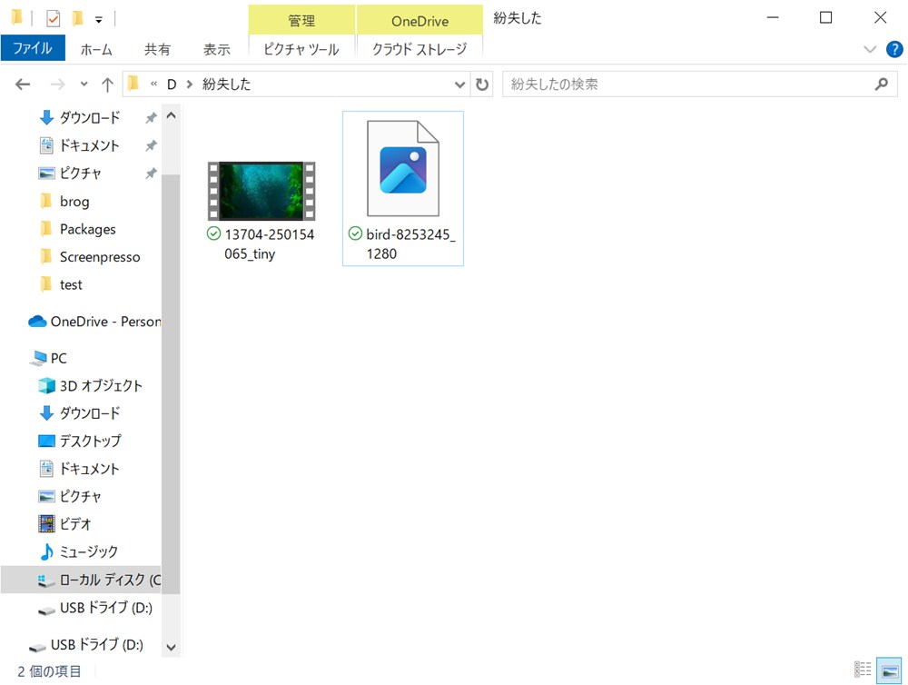Open the ファイル menu tab
The width and height of the screenshot is (908, 685).
pyautogui.click(x=32, y=49)
